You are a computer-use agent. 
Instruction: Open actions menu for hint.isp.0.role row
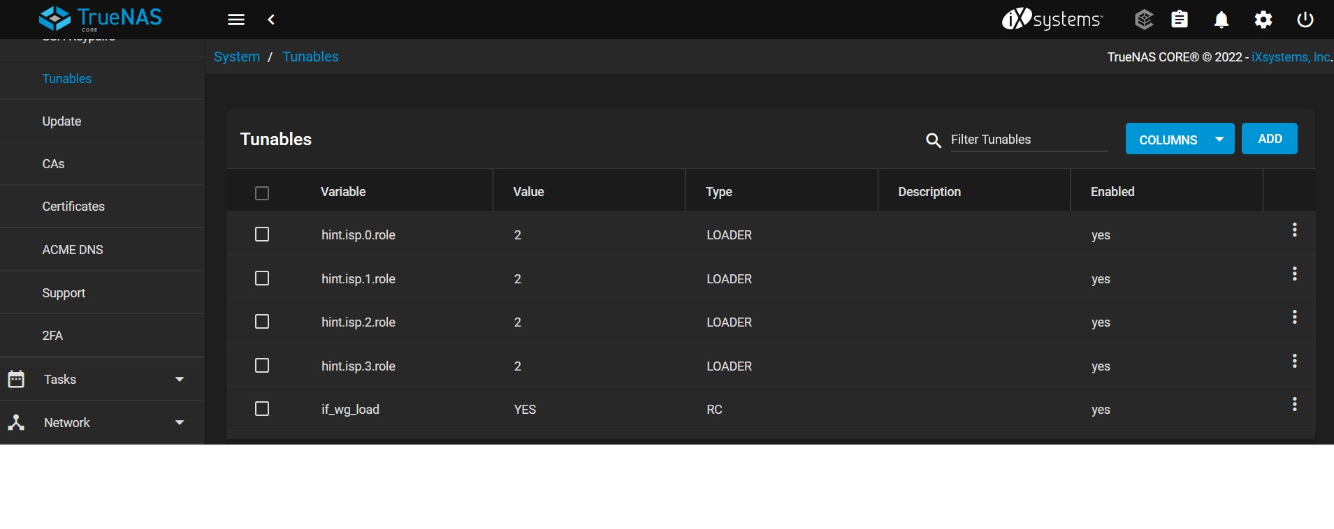tap(1295, 230)
